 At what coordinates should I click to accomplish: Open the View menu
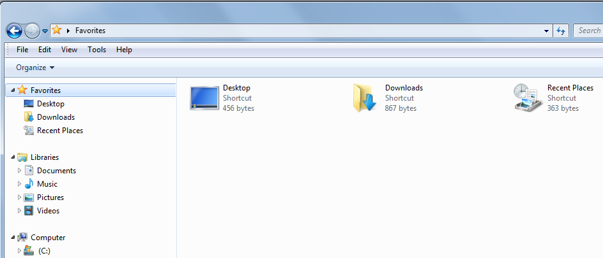coord(69,50)
